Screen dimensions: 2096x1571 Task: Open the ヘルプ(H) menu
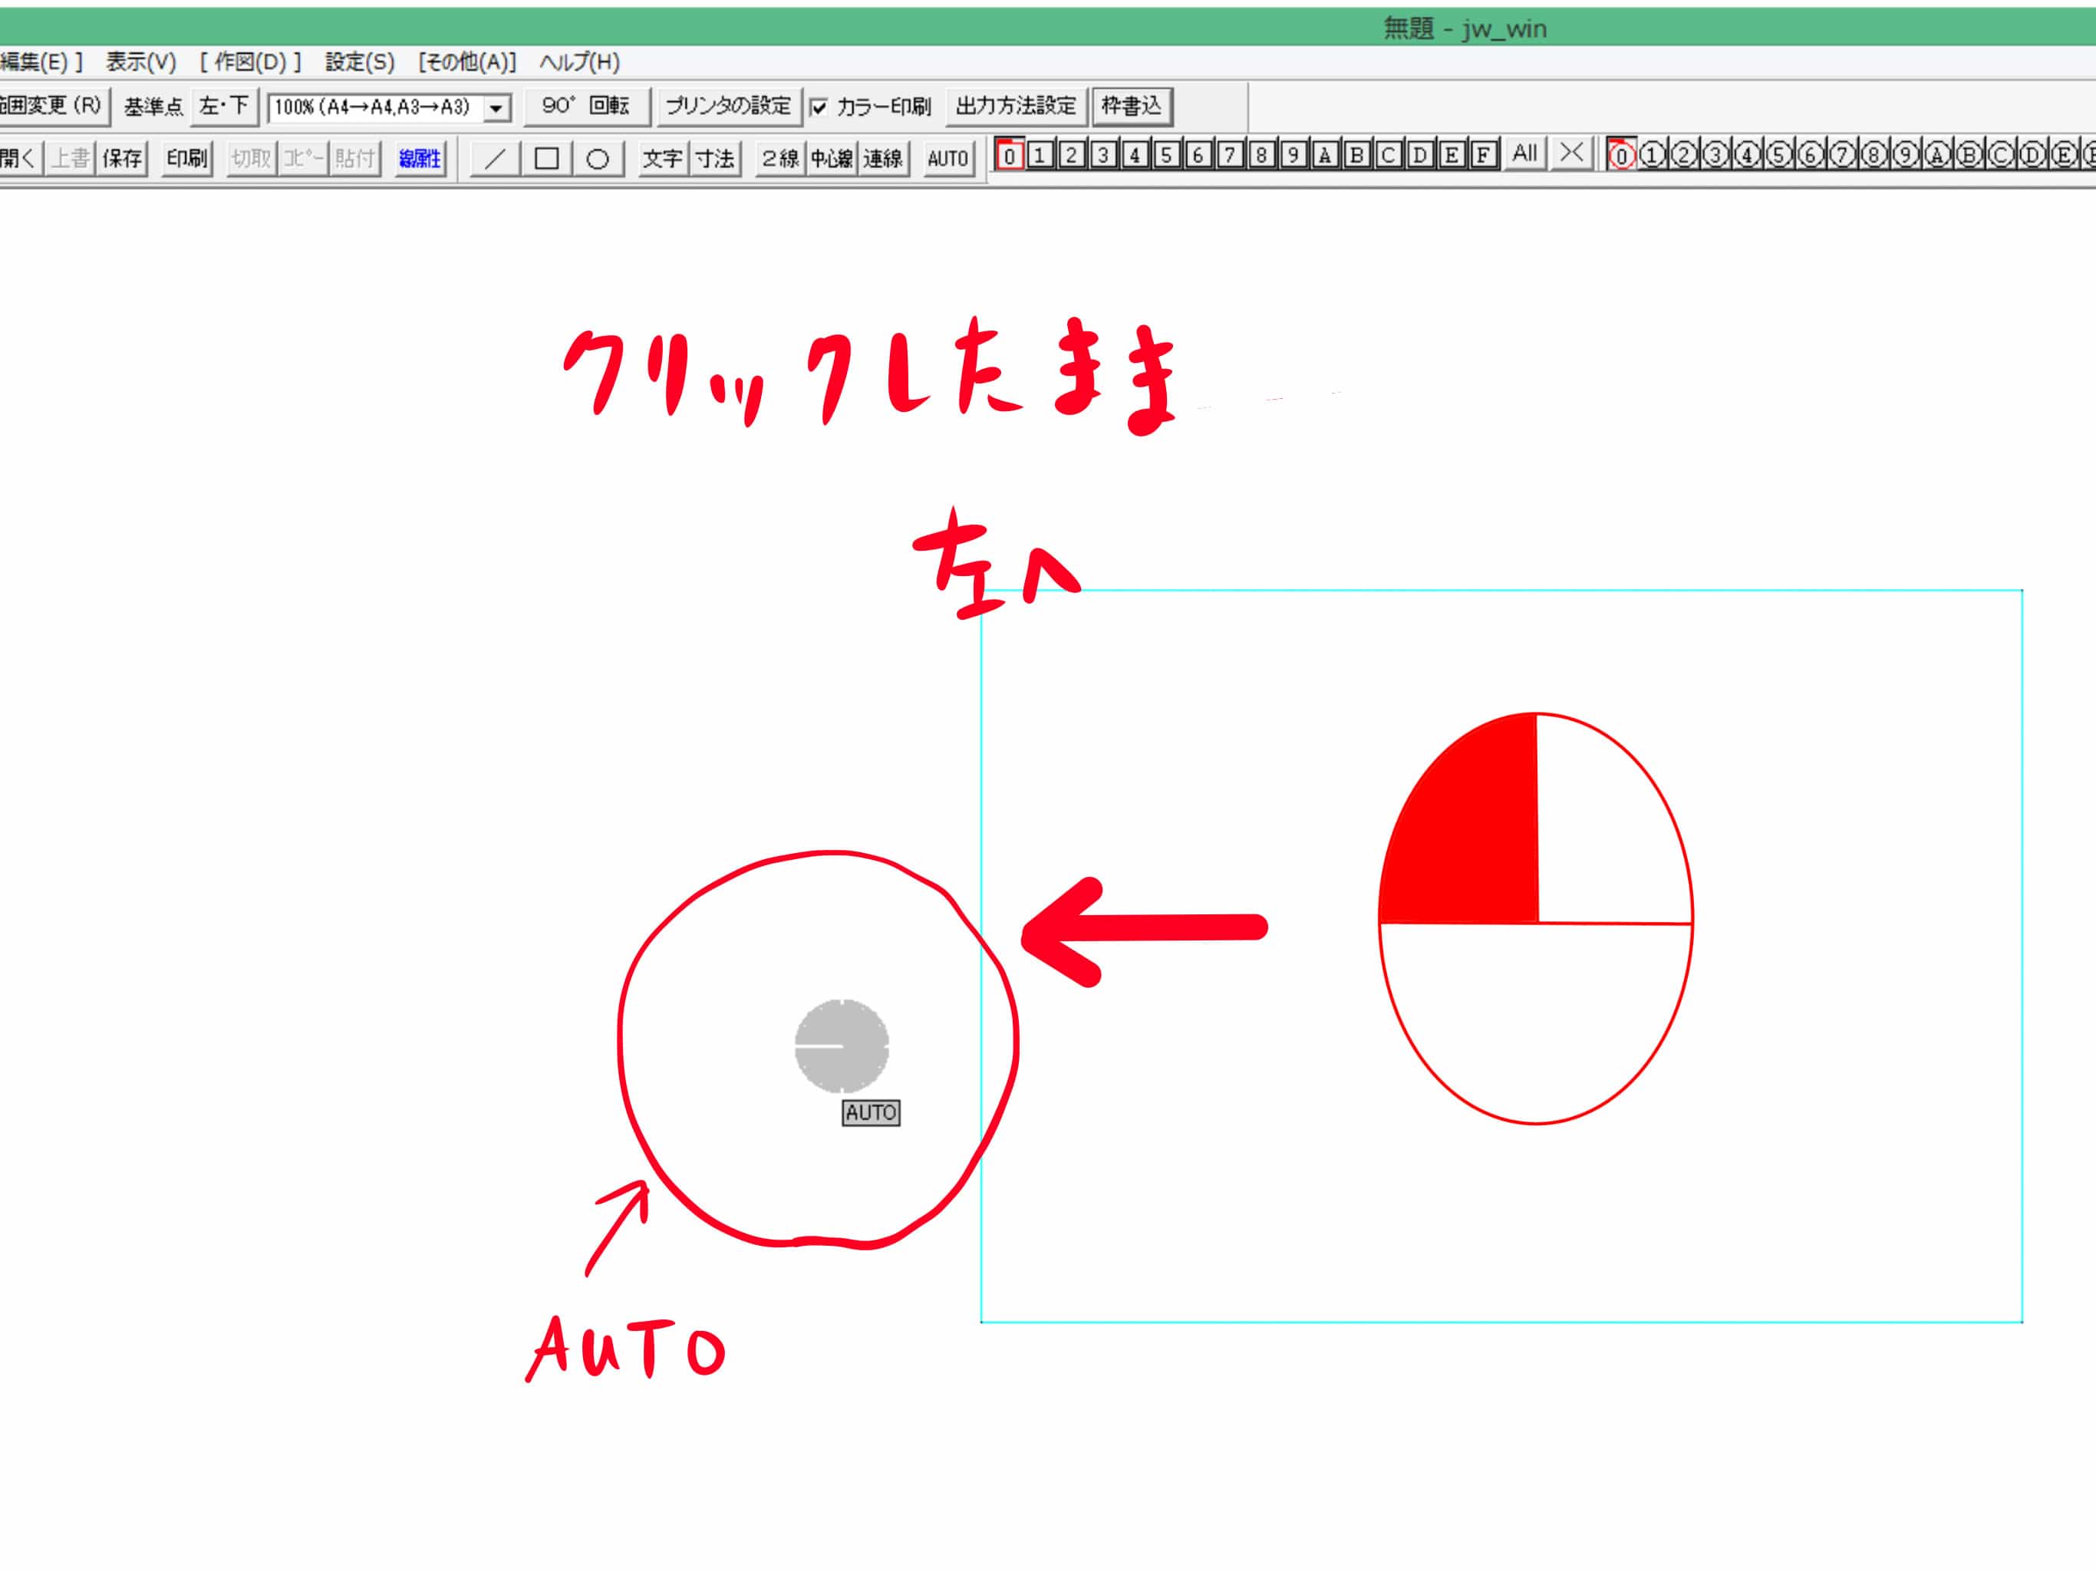pos(579,63)
